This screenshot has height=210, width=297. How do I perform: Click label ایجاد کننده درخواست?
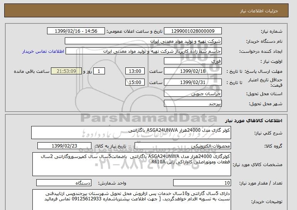click(261, 52)
